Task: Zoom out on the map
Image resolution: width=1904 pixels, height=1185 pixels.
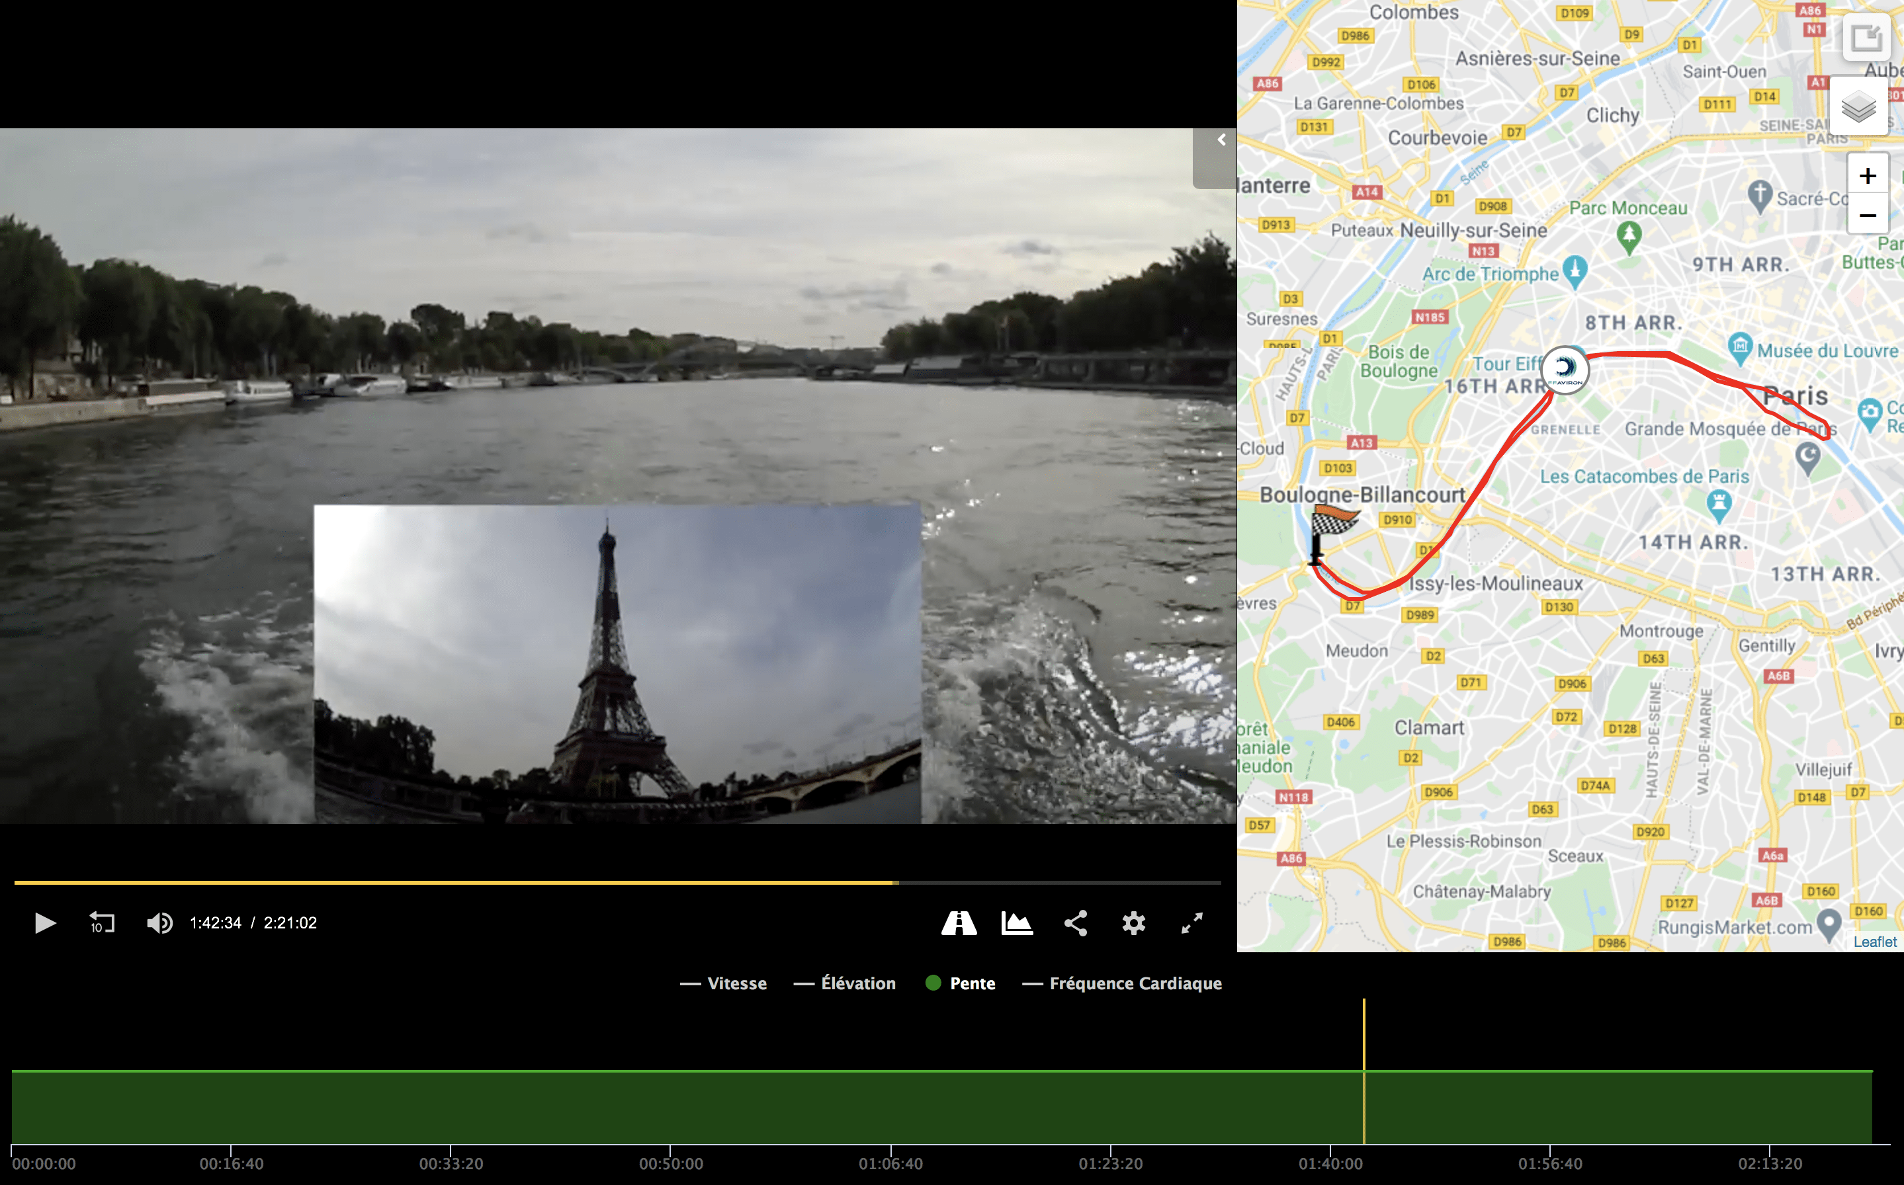Action: click(1867, 215)
